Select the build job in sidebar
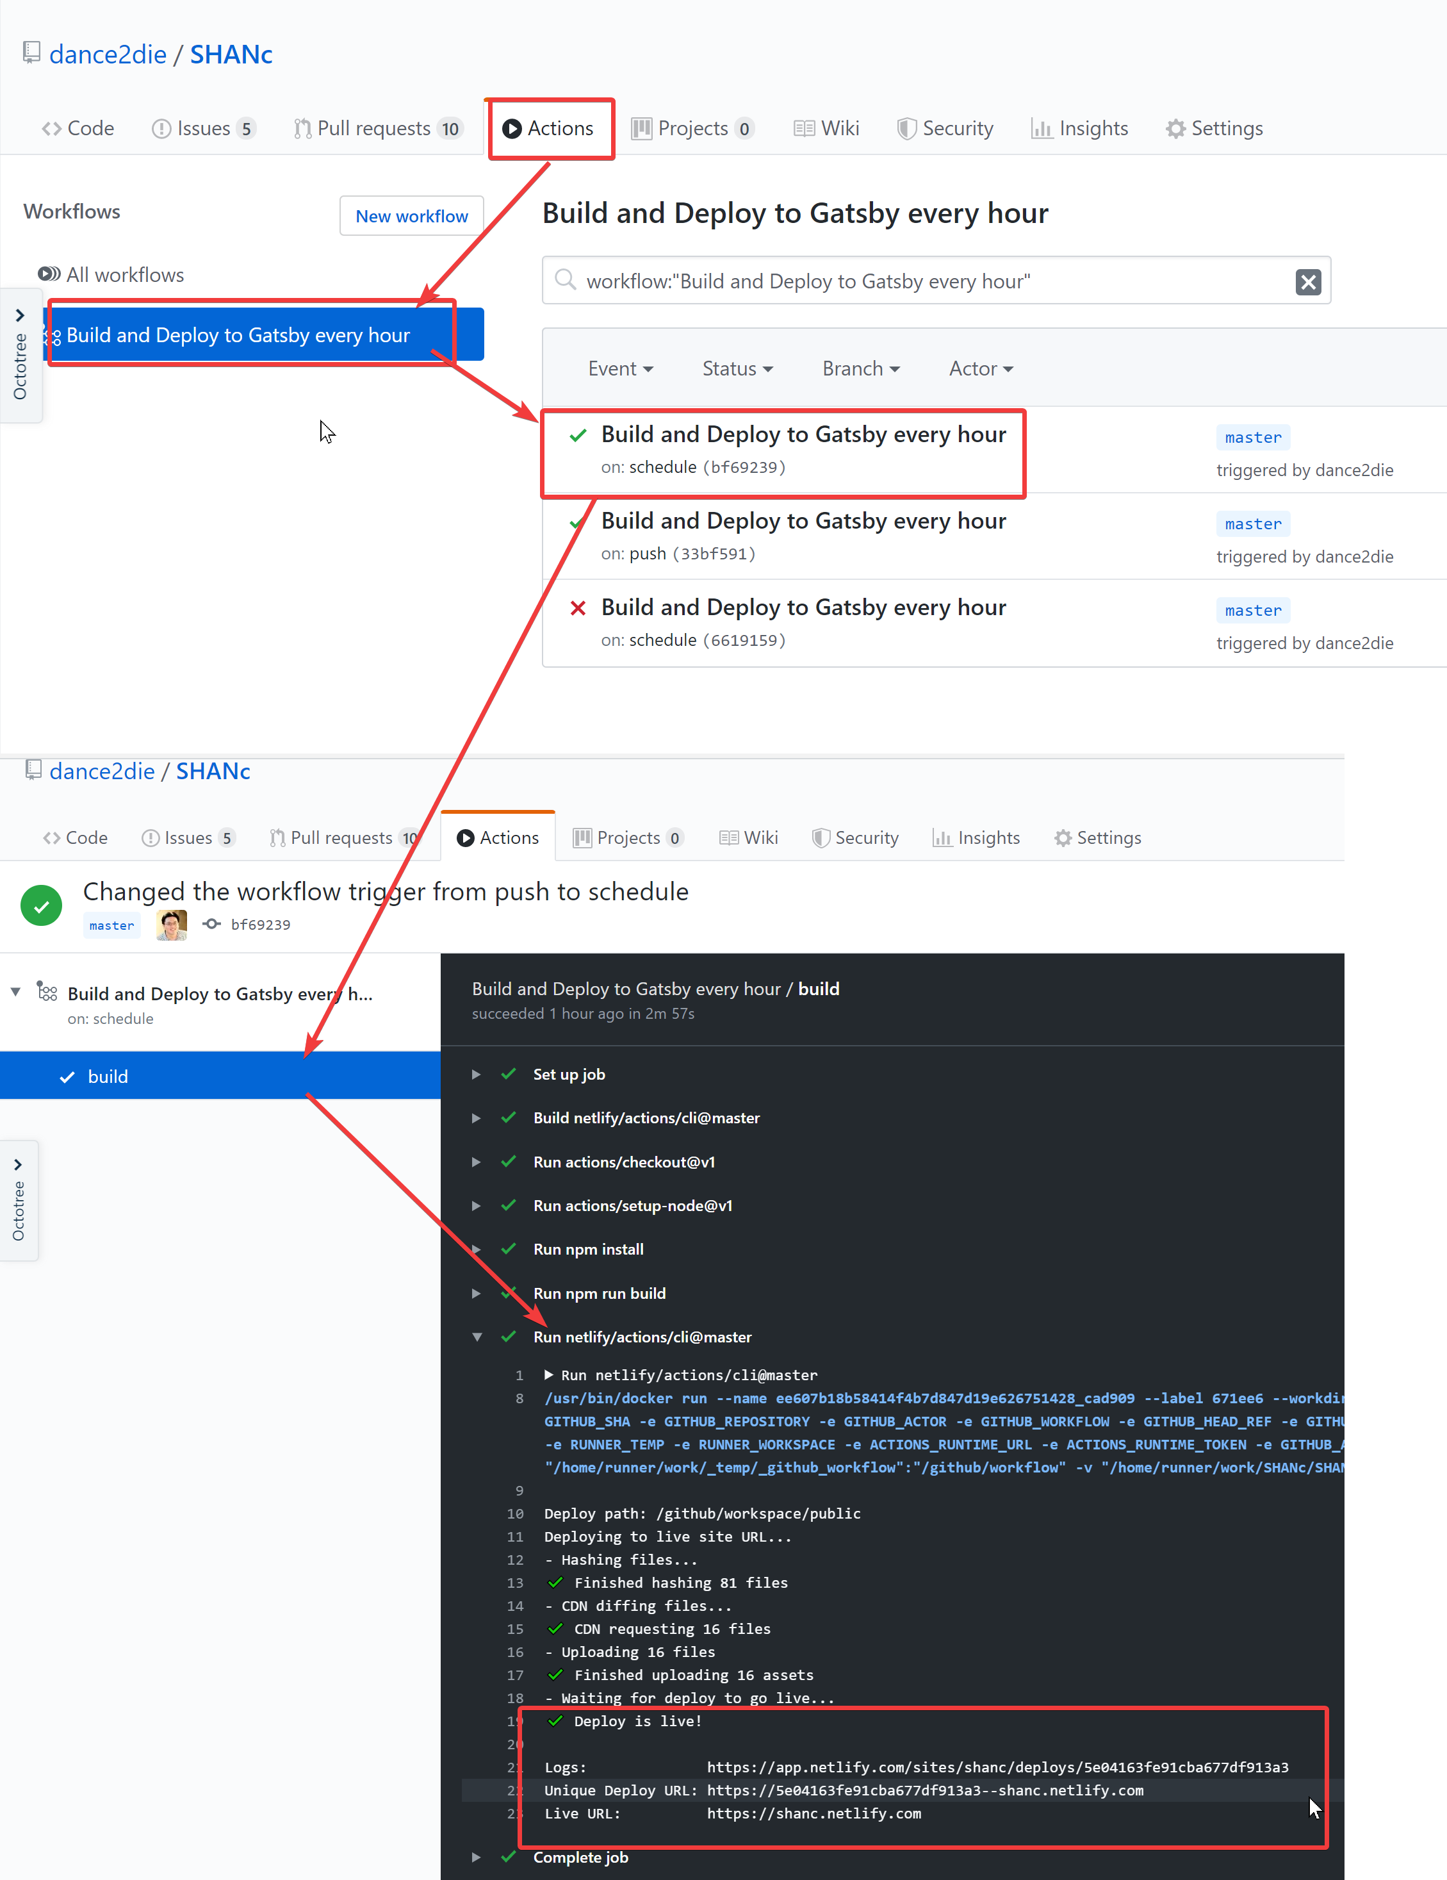This screenshot has width=1447, height=1880. coord(108,1076)
